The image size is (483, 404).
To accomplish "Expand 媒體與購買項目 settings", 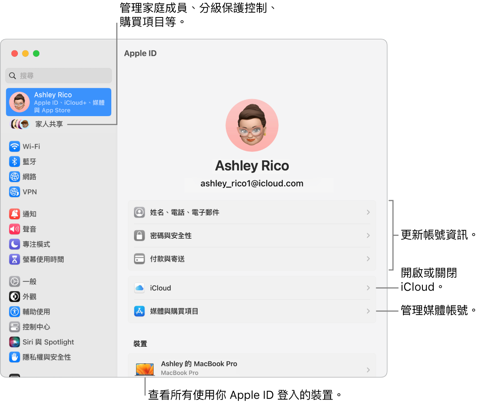I will pyautogui.click(x=252, y=311).
